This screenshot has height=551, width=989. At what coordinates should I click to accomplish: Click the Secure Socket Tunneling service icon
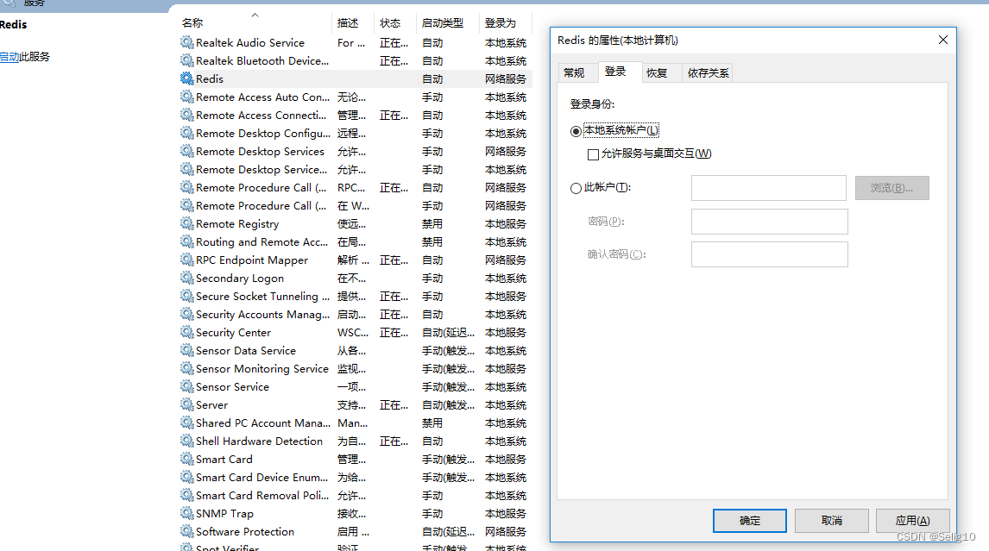point(186,296)
